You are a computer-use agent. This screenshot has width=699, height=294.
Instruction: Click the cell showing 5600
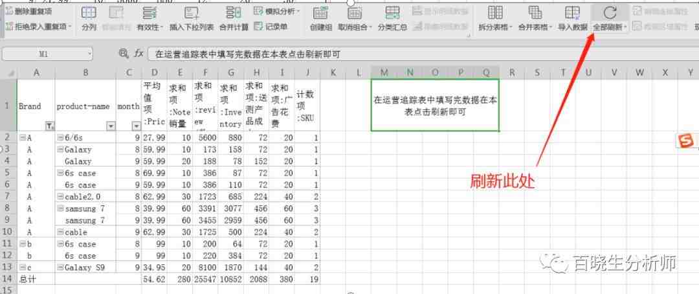pos(205,138)
